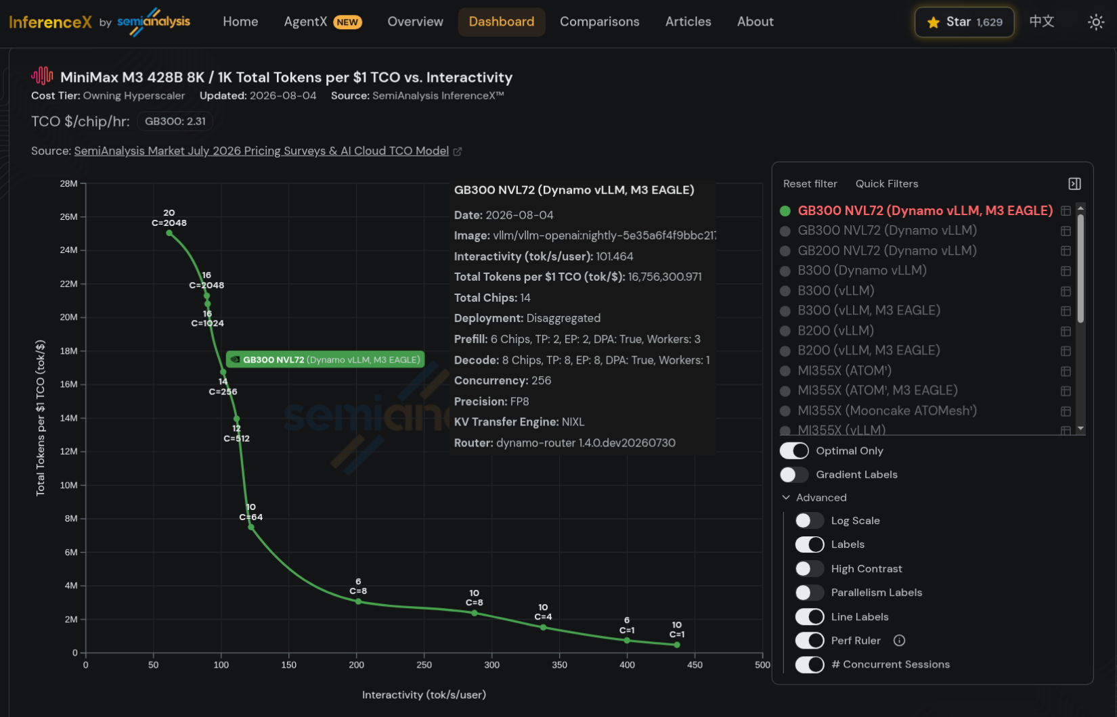1117x717 pixels.
Task: Open table icon for GB300 NVL72 (Dynamo vLLM)
Action: pos(1066,231)
